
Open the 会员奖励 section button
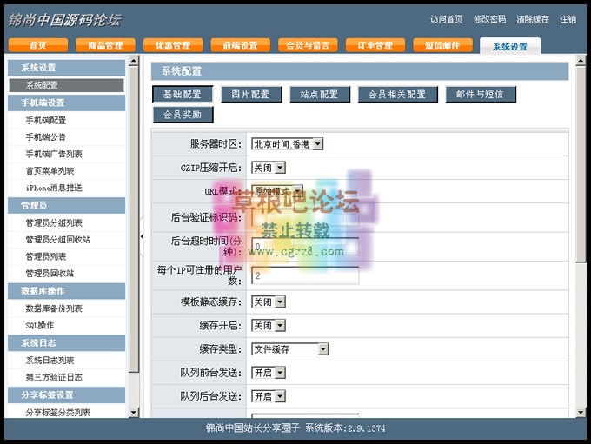click(183, 115)
